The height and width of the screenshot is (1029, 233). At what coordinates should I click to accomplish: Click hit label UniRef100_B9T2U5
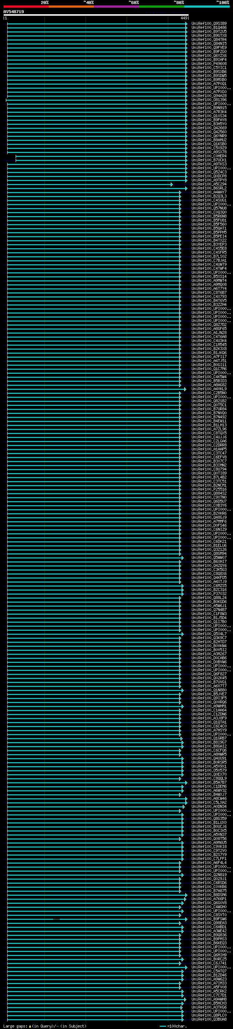tap(209, 31)
